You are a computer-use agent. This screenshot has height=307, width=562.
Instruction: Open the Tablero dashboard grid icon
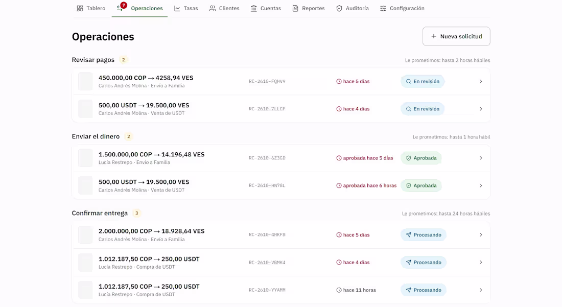pyautogui.click(x=80, y=8)
